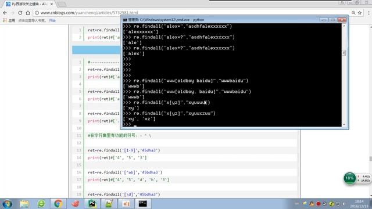This screenshot has width=372, height=209.
Task: Click the green 18% performance widget
Action: tap(350, 178)
